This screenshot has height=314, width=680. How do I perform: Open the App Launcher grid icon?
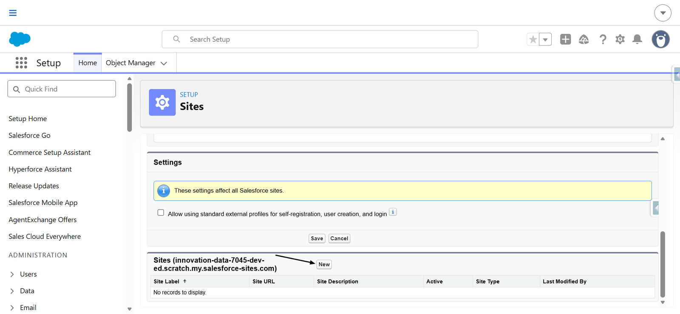pos(21,63)
